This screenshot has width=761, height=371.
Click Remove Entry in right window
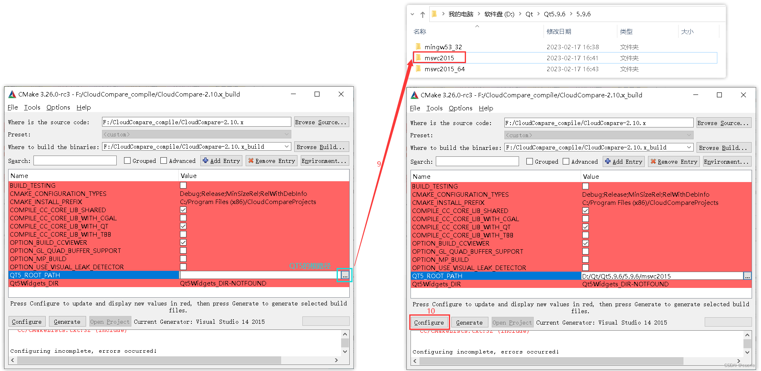coord(674,162)
